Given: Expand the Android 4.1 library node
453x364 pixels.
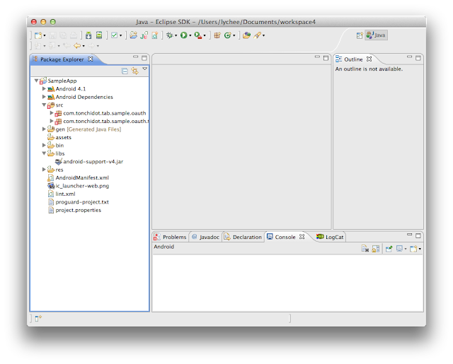Looking at the screenshot, I should 44,88.
